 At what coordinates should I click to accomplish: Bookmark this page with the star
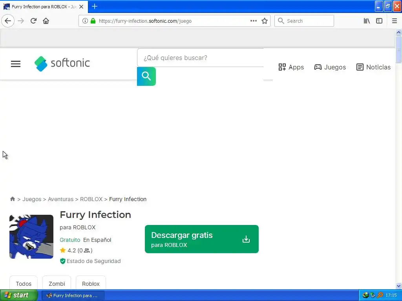[x=265, y=21]
